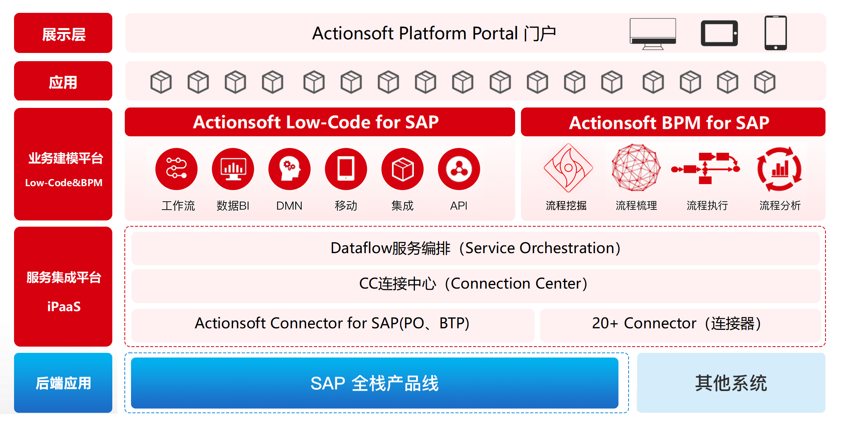The height and width of the screenshot is (421, 845).
Task: Click the 流程挖掘 text label
Action: [566, 206]
